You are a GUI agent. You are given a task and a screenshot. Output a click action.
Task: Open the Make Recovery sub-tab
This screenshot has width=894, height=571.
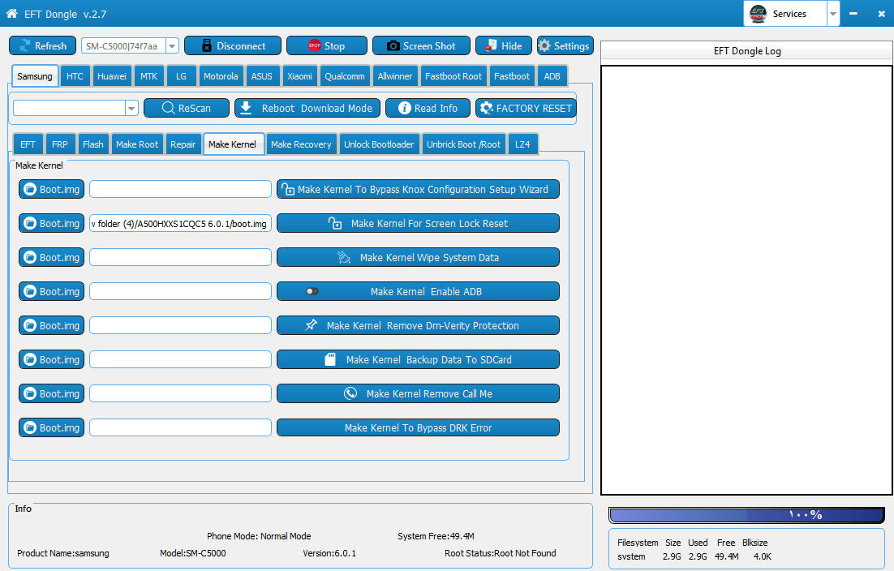(301, 144)
